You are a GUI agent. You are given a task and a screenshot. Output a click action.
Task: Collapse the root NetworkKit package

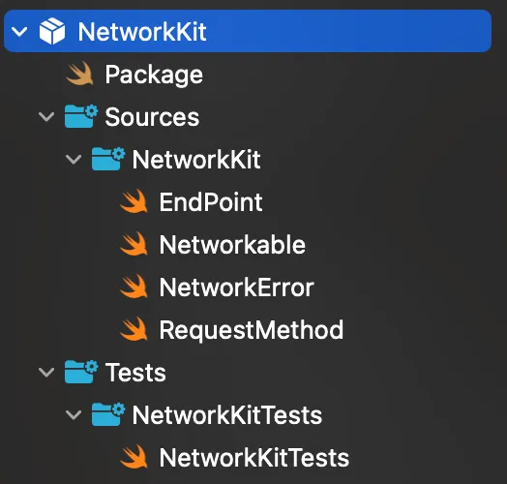19,32
